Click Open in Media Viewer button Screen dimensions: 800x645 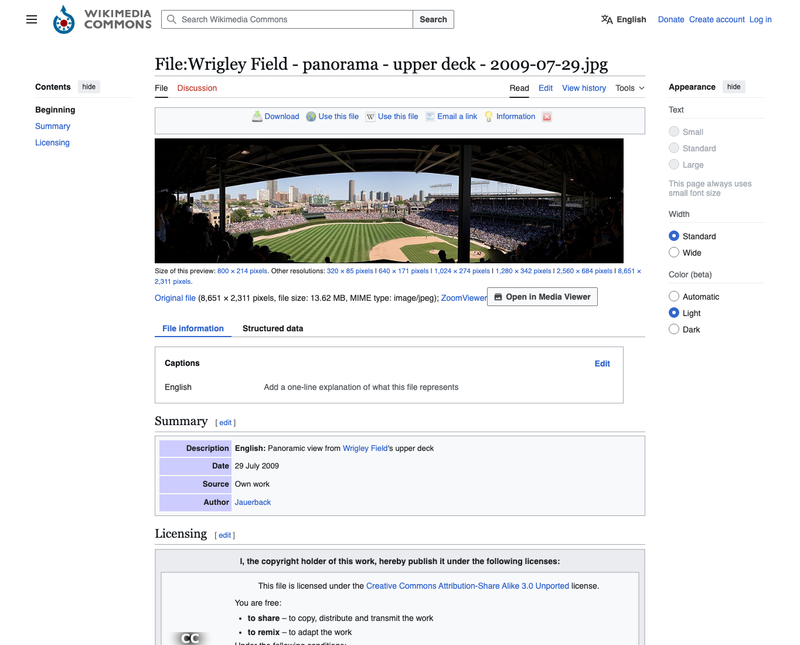pyautogui.click(x=542, y=297)
